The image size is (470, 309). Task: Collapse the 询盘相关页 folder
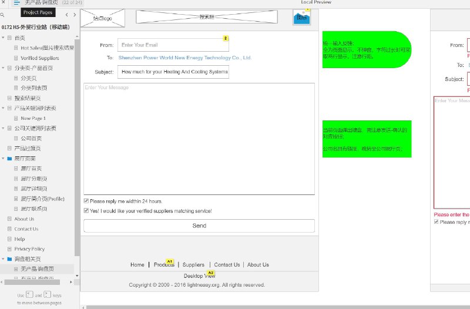tap(3, 258)
